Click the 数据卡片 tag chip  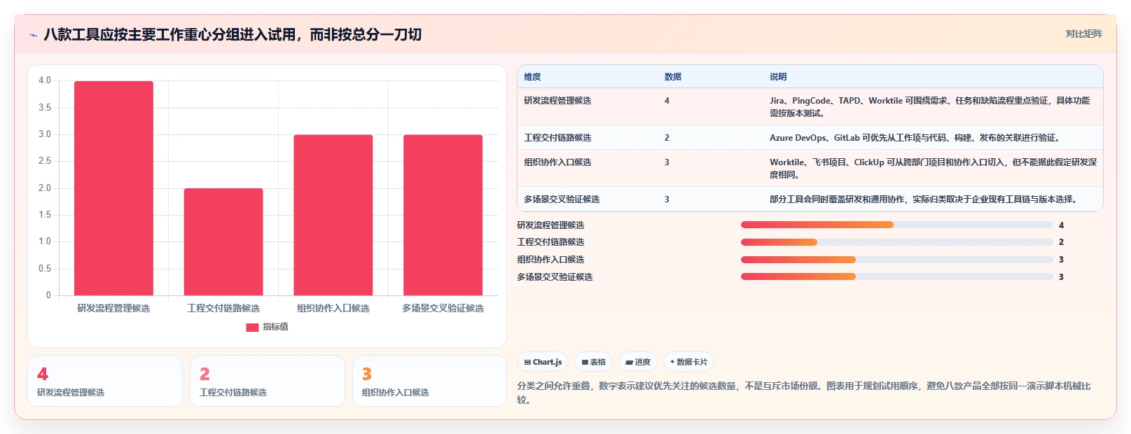688,362
